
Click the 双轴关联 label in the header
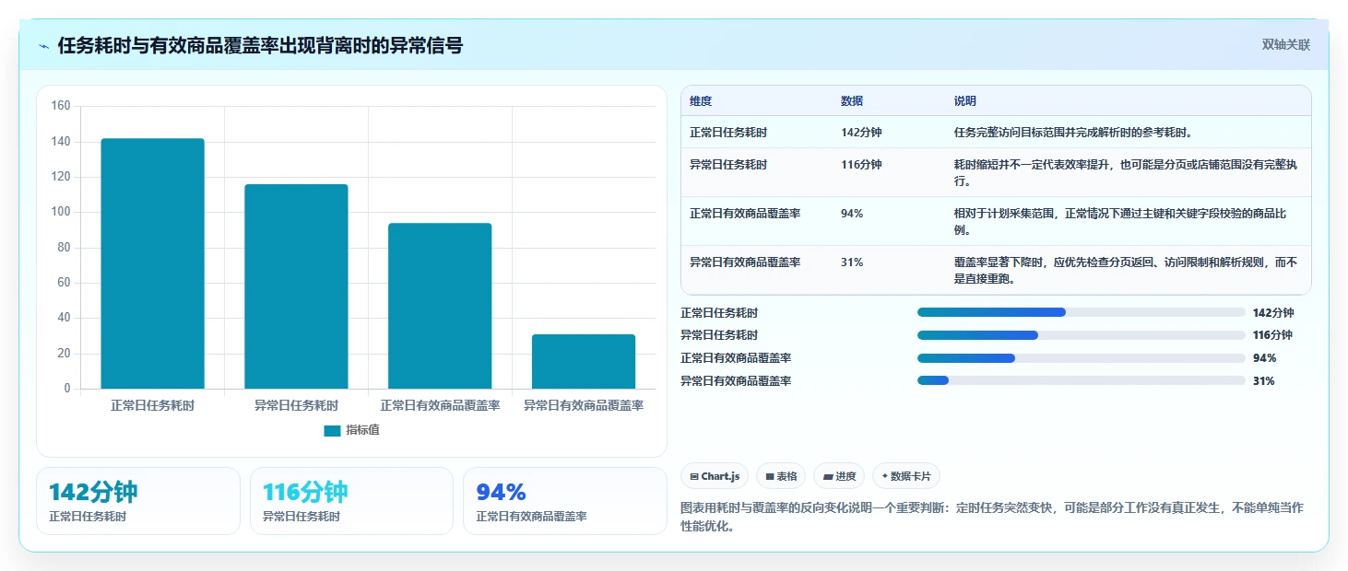tap(1286, 45)
